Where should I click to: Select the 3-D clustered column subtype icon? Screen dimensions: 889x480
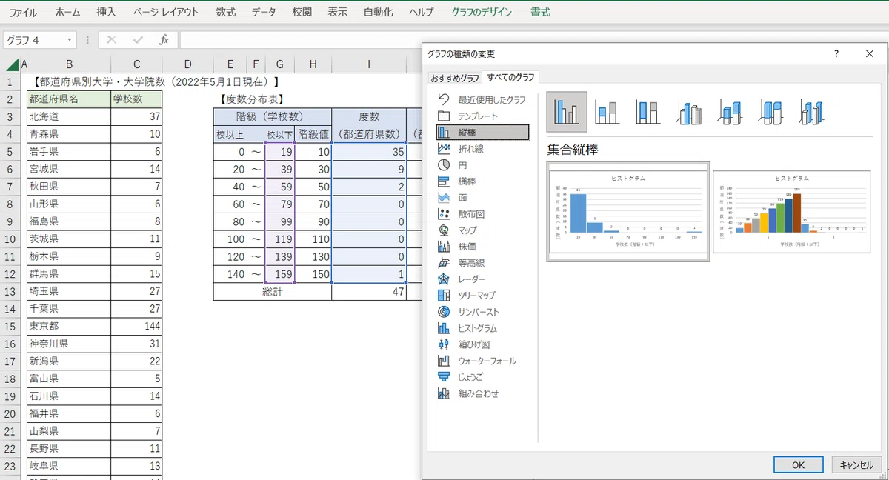tap(690, 112)
